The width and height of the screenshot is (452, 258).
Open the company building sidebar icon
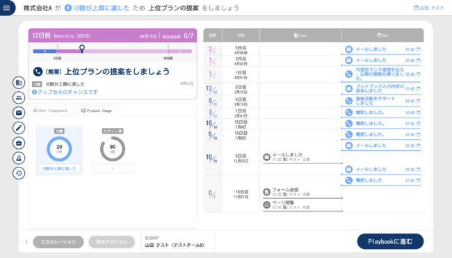(19, 83)
